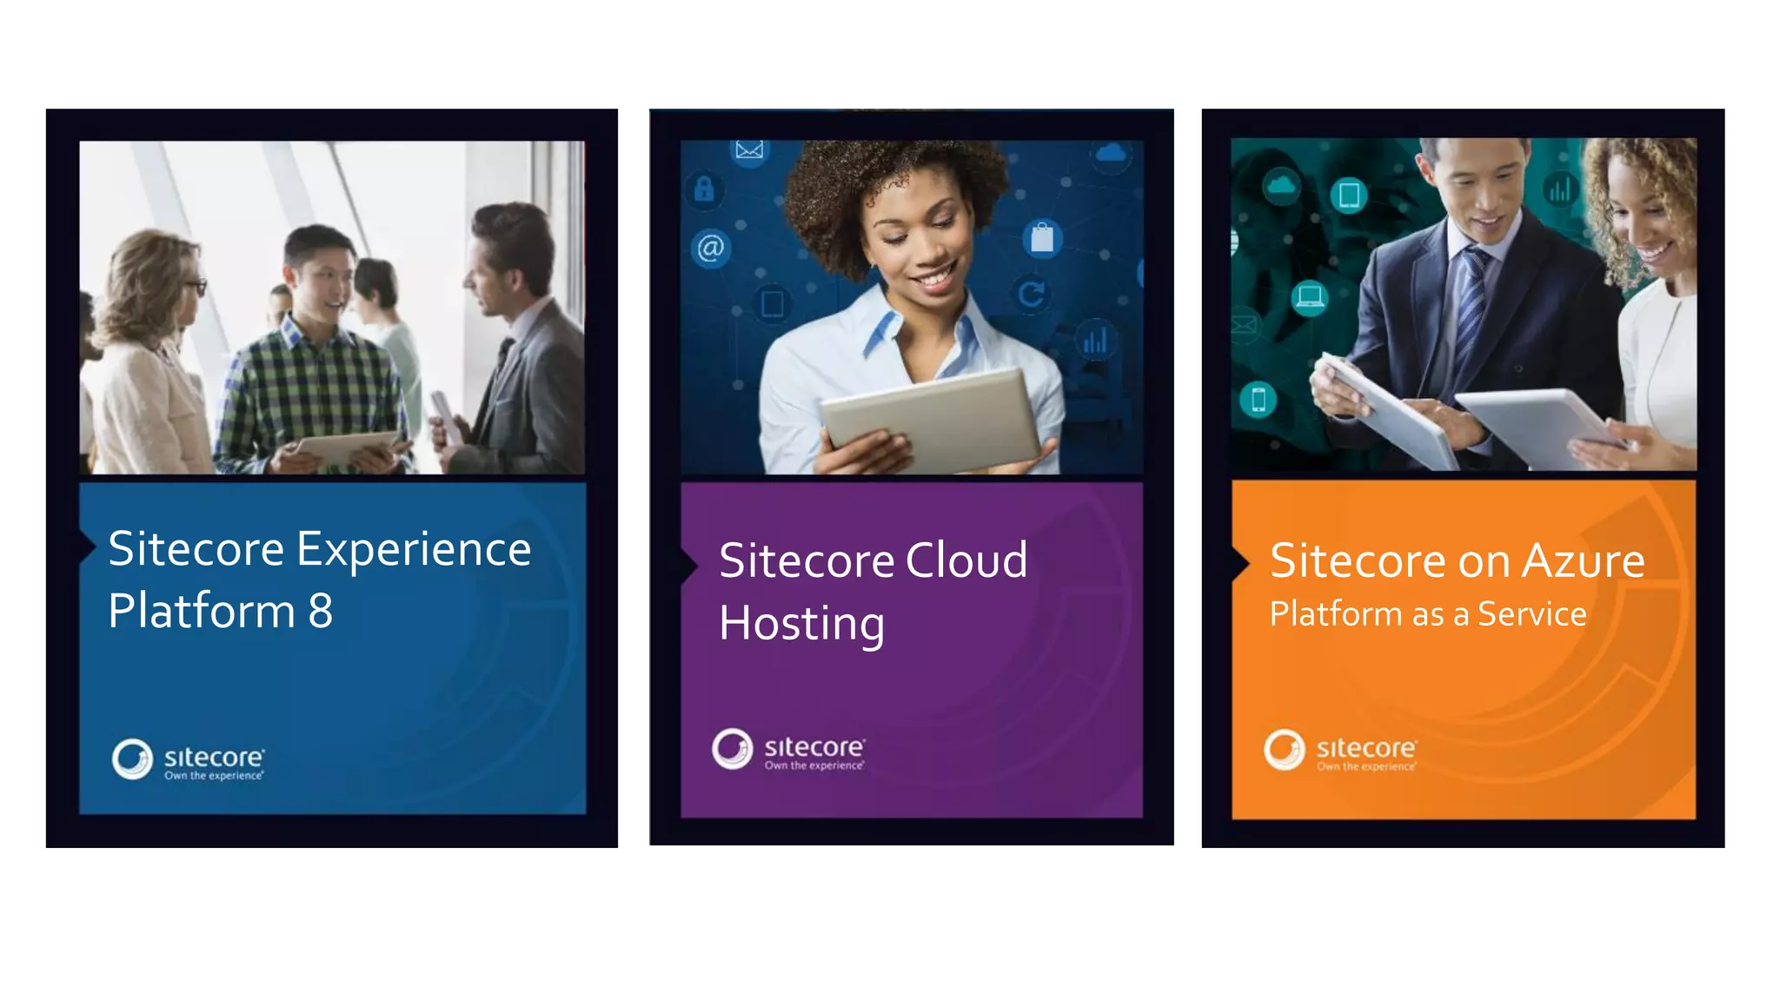The width and height of the screenshot is (1780, 1001).
Task: Click the @ icon in the Cloud Hosting photo
Action: [x=711, y=249]
